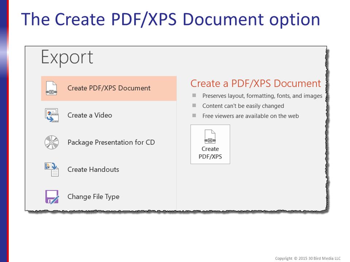Screen dimensions: 350x262
Task: Click 'Preserves layout, formatting, fonts, and images' text
Action: [x=262, y=96]
